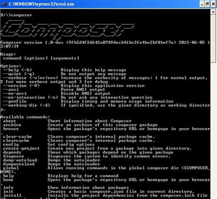The image size is (217, 199).
Task: Click the '--working-dir (-d)' option
Action: [x=27, y=105]
